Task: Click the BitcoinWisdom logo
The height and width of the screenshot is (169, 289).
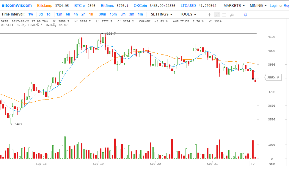Action: pyautogui.click(x=17, y=5)
